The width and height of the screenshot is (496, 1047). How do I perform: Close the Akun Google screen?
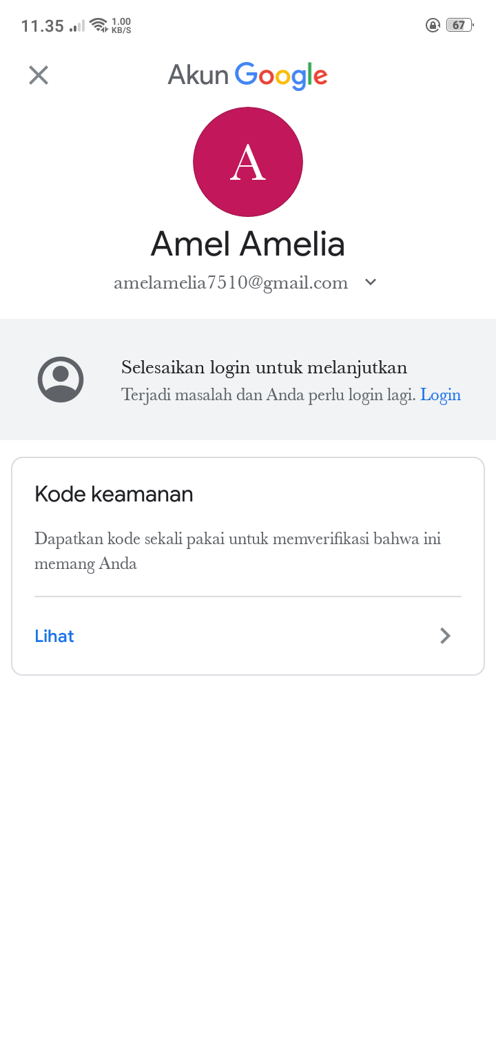39,75
